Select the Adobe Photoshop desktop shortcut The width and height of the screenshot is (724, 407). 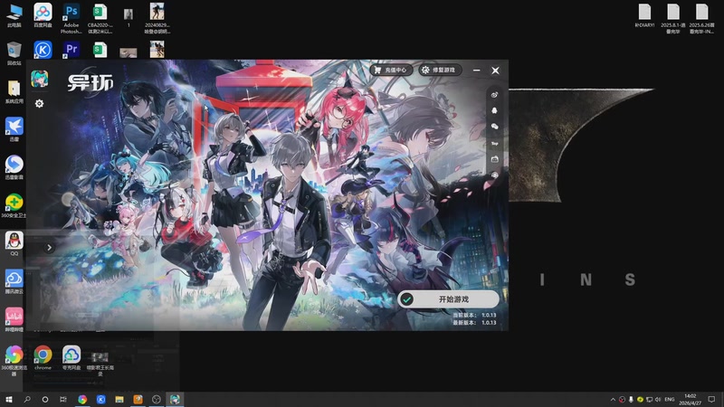click(71, 18)
